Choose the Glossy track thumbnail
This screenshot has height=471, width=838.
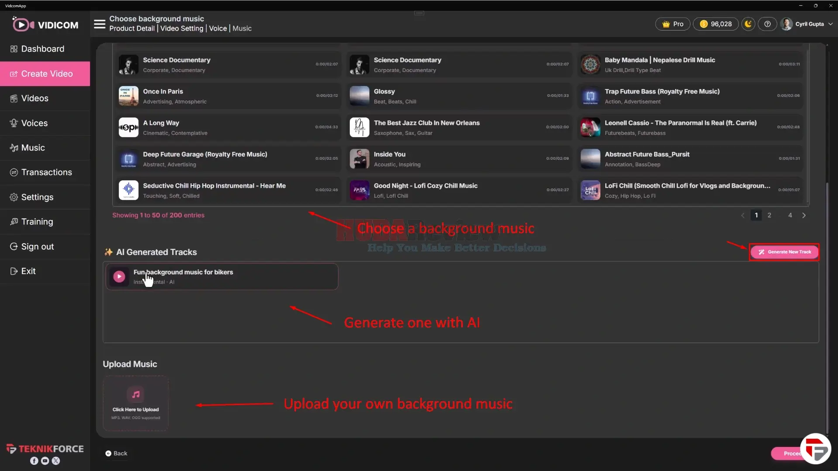pyautogui.click(x=359, y=96)
